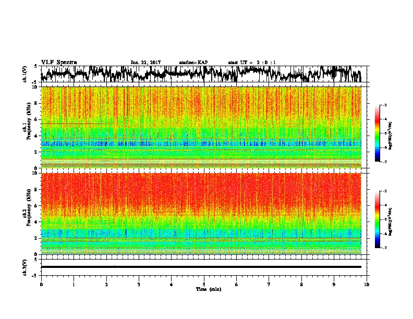Click the ch.1 voltage waveform trace
Image resolution: width=413 pixels, height=319 pixels.
coord(201,74)
